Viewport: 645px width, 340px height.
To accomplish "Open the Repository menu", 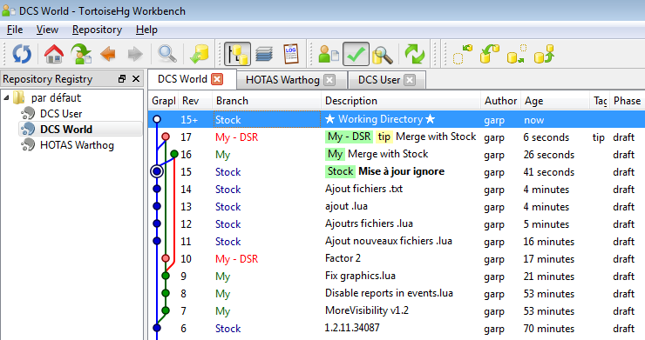I will (x=97, y=30).
